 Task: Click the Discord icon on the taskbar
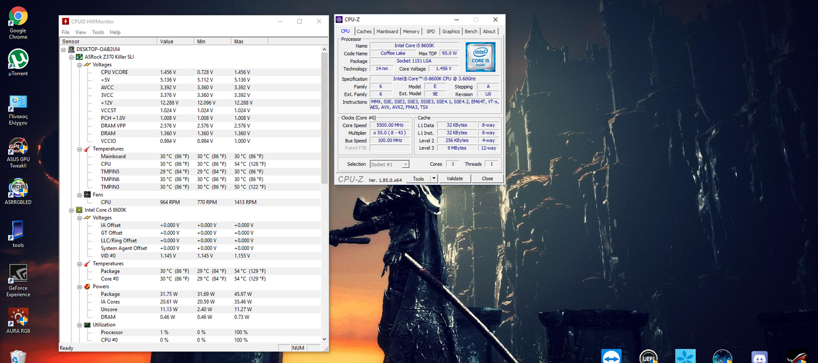coord(759,357)
